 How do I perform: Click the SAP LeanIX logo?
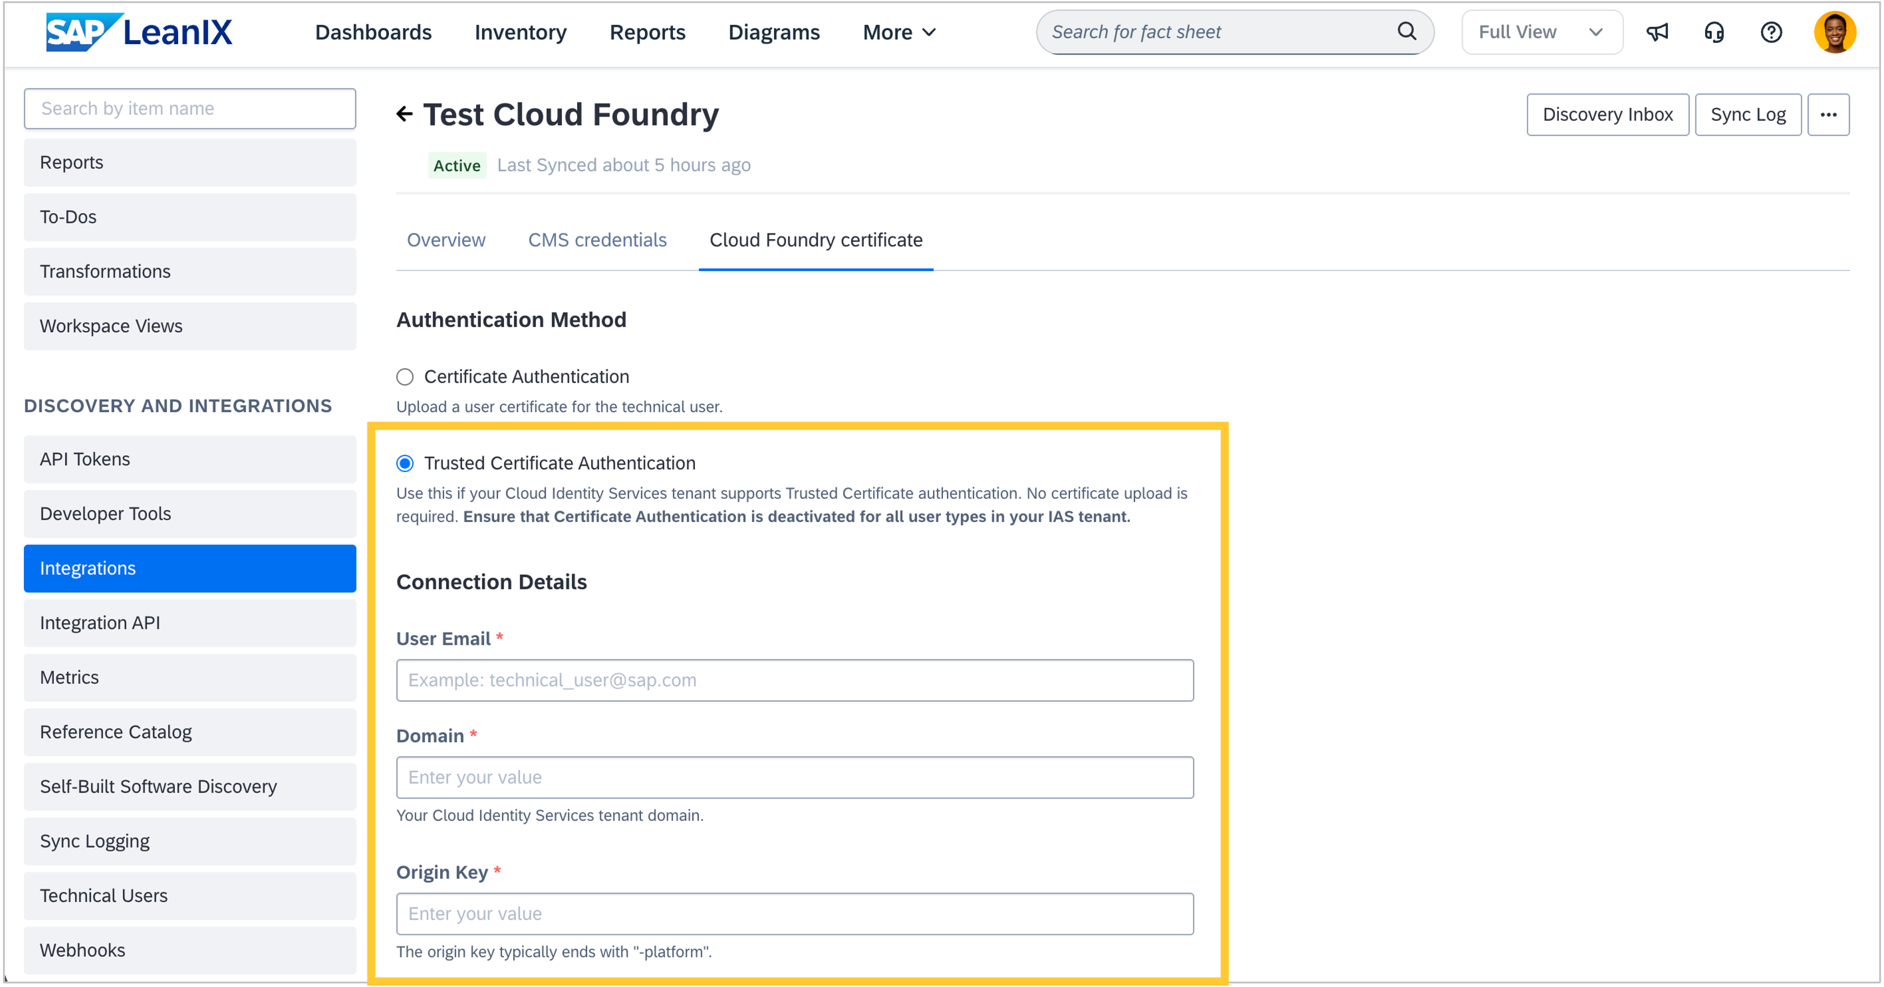139,32
